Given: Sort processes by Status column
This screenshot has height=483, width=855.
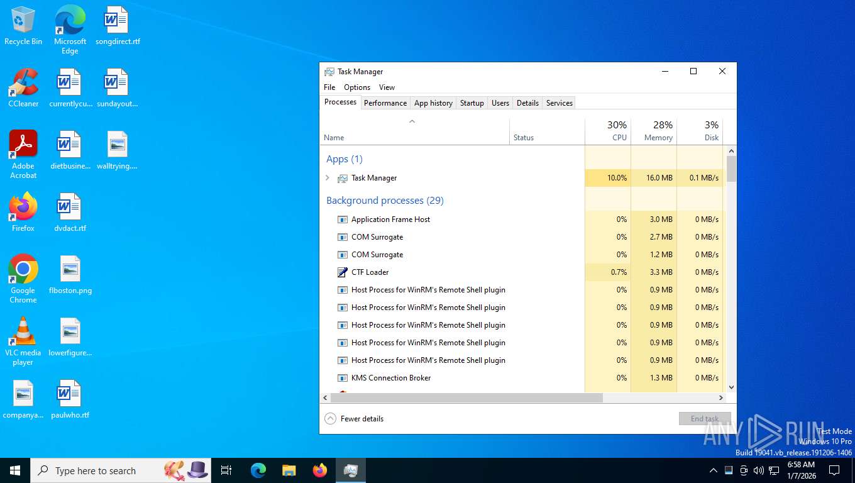Looking at the screenshot, I should 547,131.
